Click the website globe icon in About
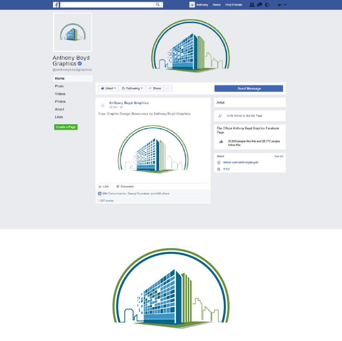The image size is (342, 341). coord(219,163)
